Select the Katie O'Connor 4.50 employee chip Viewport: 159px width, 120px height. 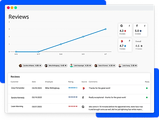(x=105, y=66)
